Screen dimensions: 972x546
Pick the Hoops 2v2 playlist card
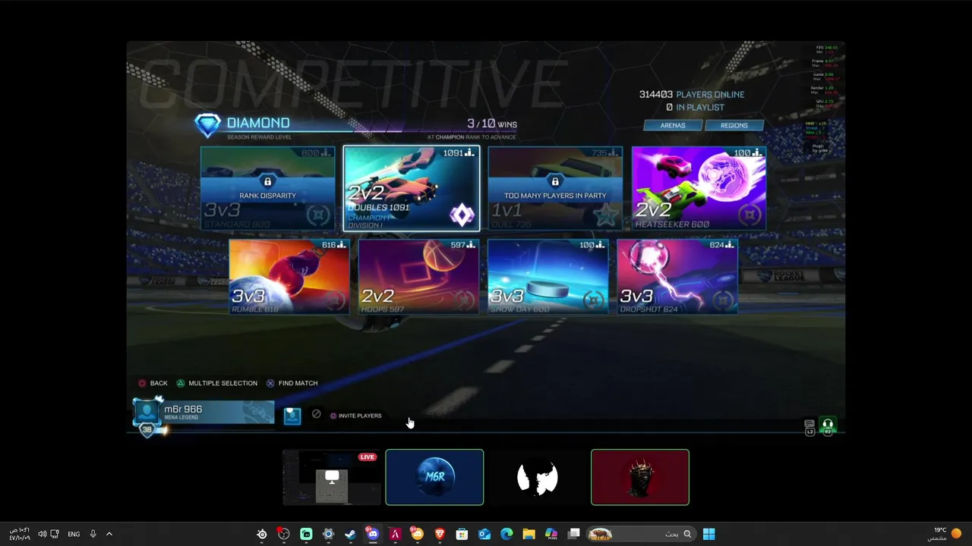418,277
